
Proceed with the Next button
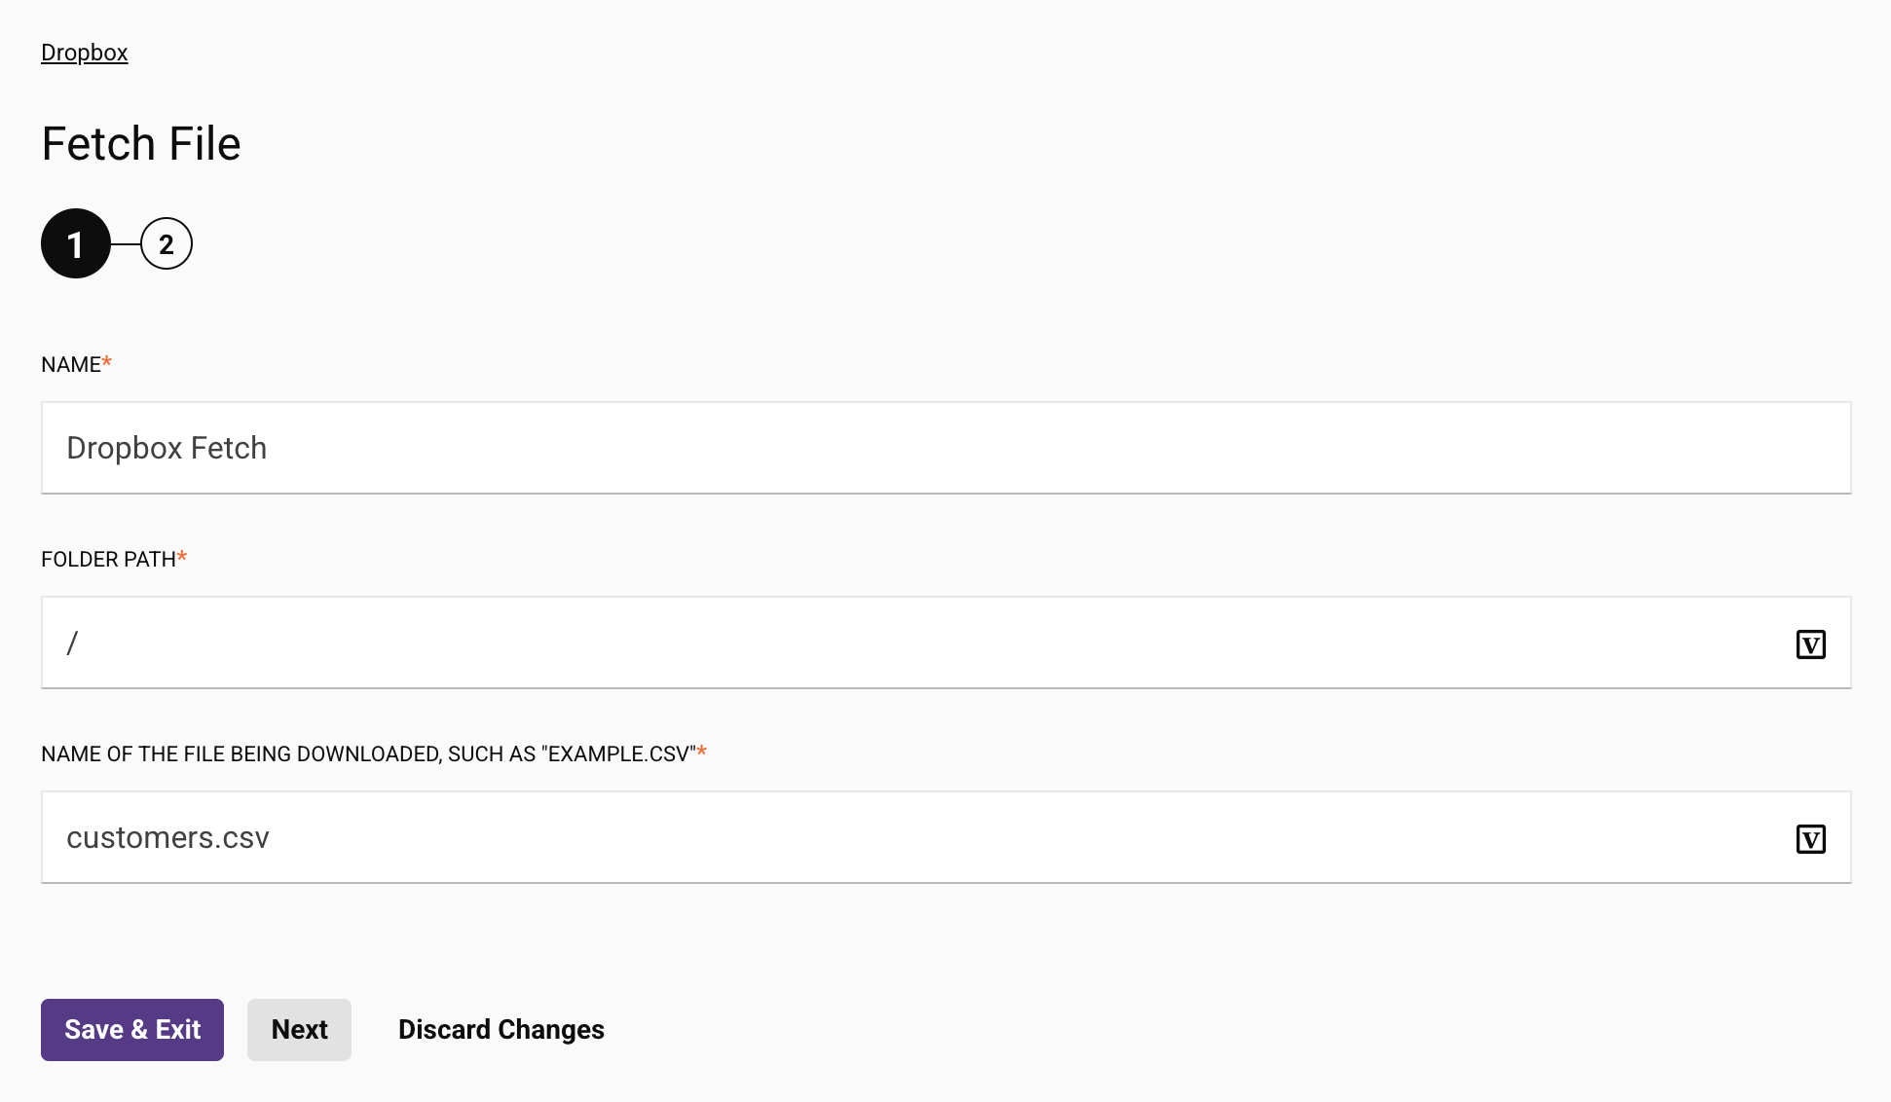coord(299,1030)
